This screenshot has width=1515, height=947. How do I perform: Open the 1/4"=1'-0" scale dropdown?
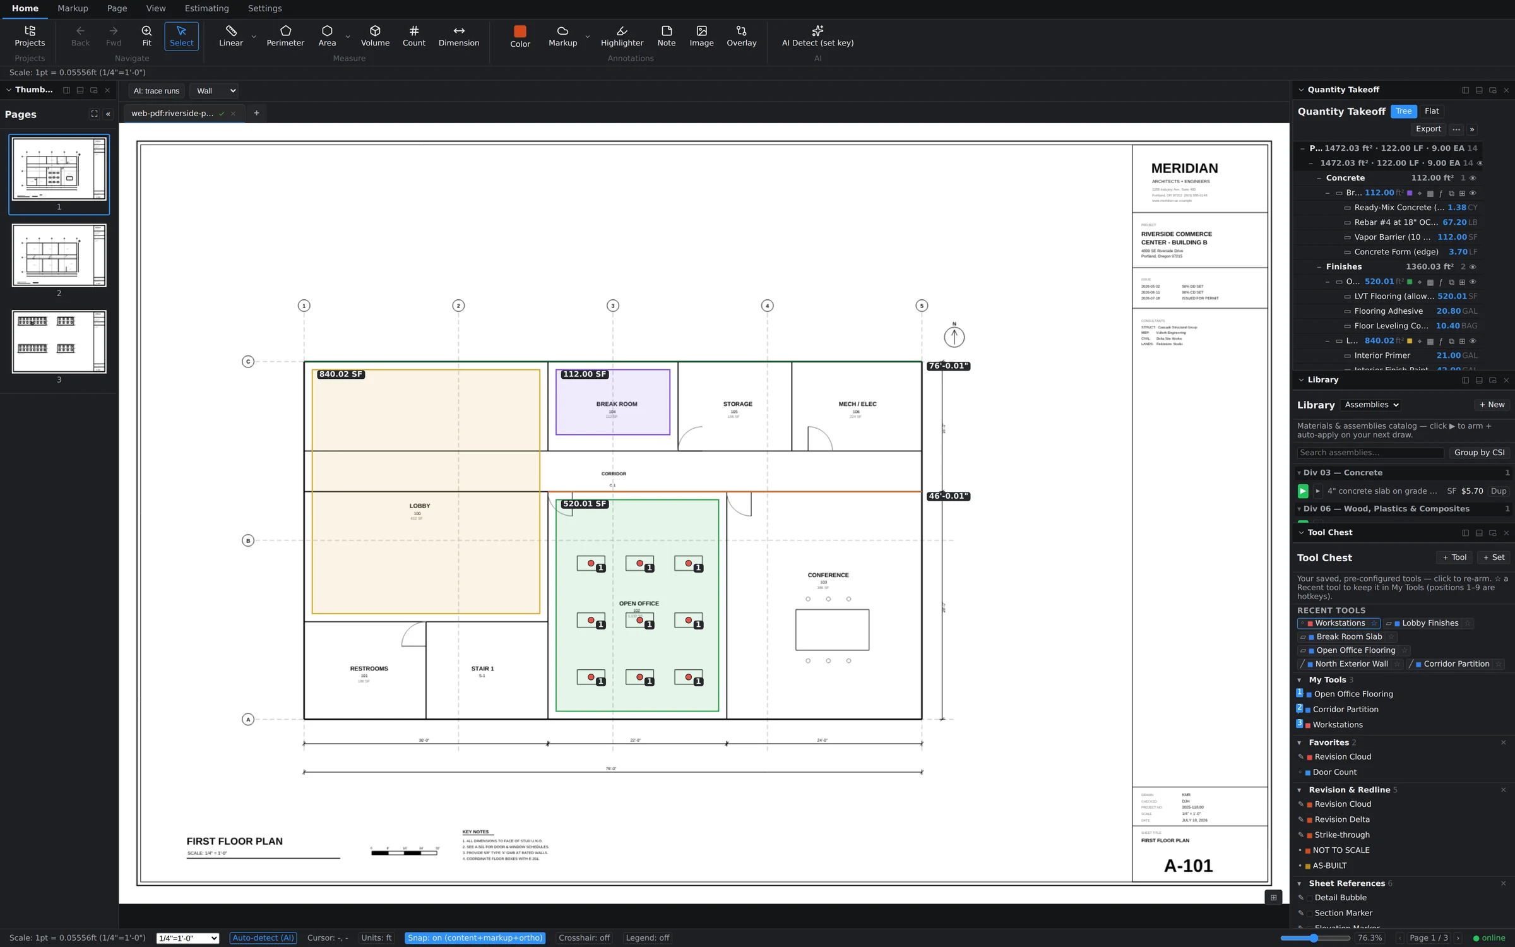187,939
